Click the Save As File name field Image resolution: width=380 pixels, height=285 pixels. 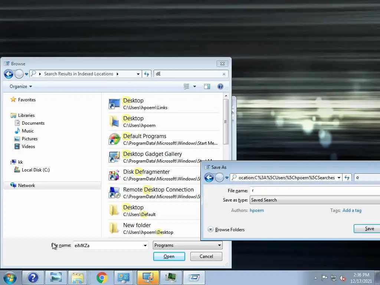(x=315, y=191)
